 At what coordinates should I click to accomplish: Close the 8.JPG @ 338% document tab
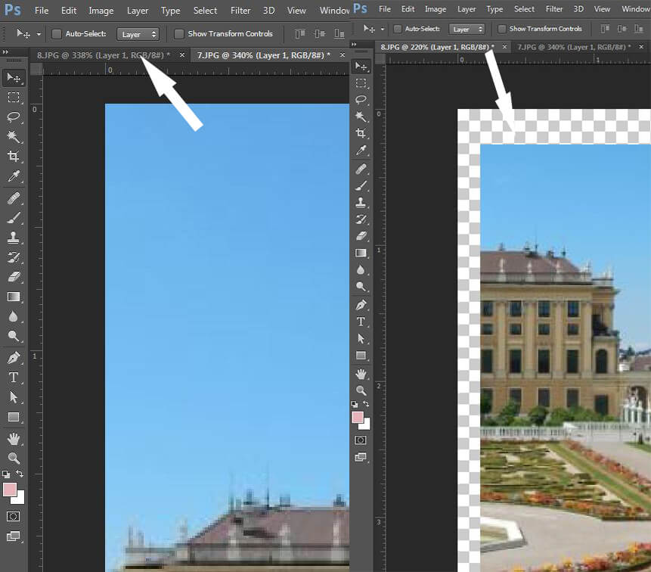tap(181, 55)
